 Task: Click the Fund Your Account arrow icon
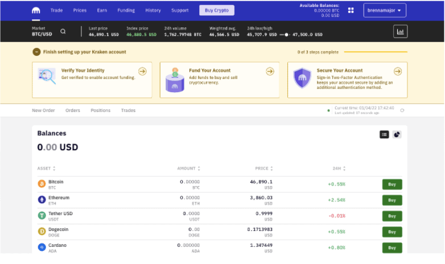[270, 71]
